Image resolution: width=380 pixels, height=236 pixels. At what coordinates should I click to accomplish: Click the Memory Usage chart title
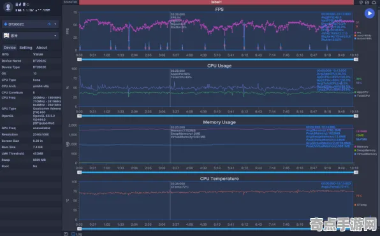(x=219, y=122)
